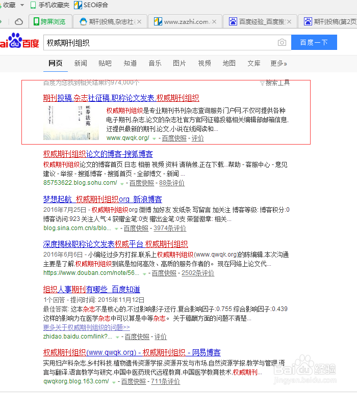Viewport: 357px width, 393px height.
Task: Open 梦想起航 新浪博客 result
Action: [103, 199]
